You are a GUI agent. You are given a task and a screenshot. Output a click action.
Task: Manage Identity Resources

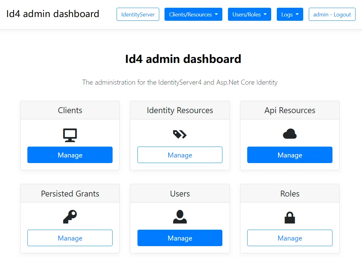click(x=180, y=155)
